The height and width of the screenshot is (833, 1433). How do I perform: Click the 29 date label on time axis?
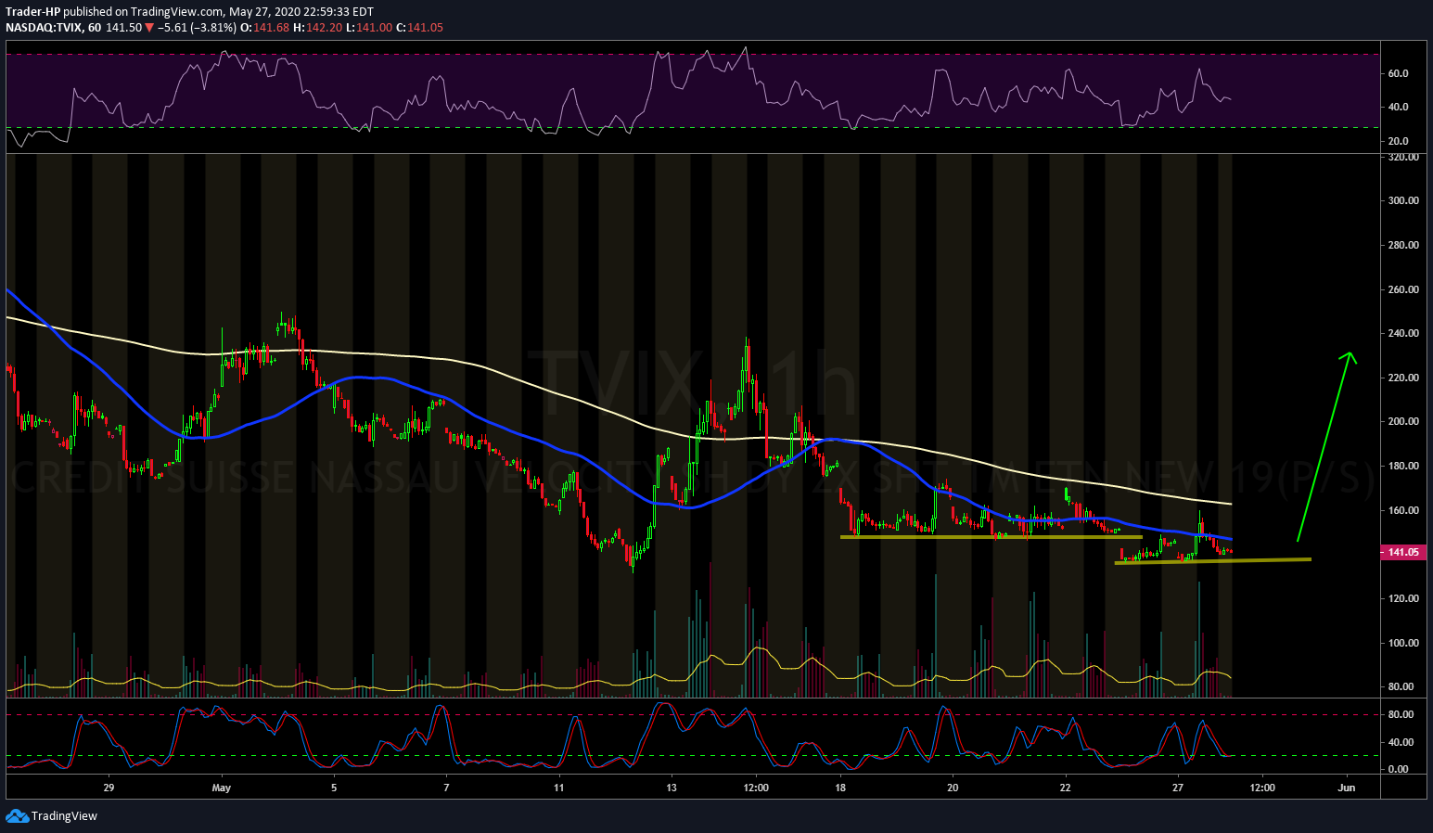tap(109, 788)
